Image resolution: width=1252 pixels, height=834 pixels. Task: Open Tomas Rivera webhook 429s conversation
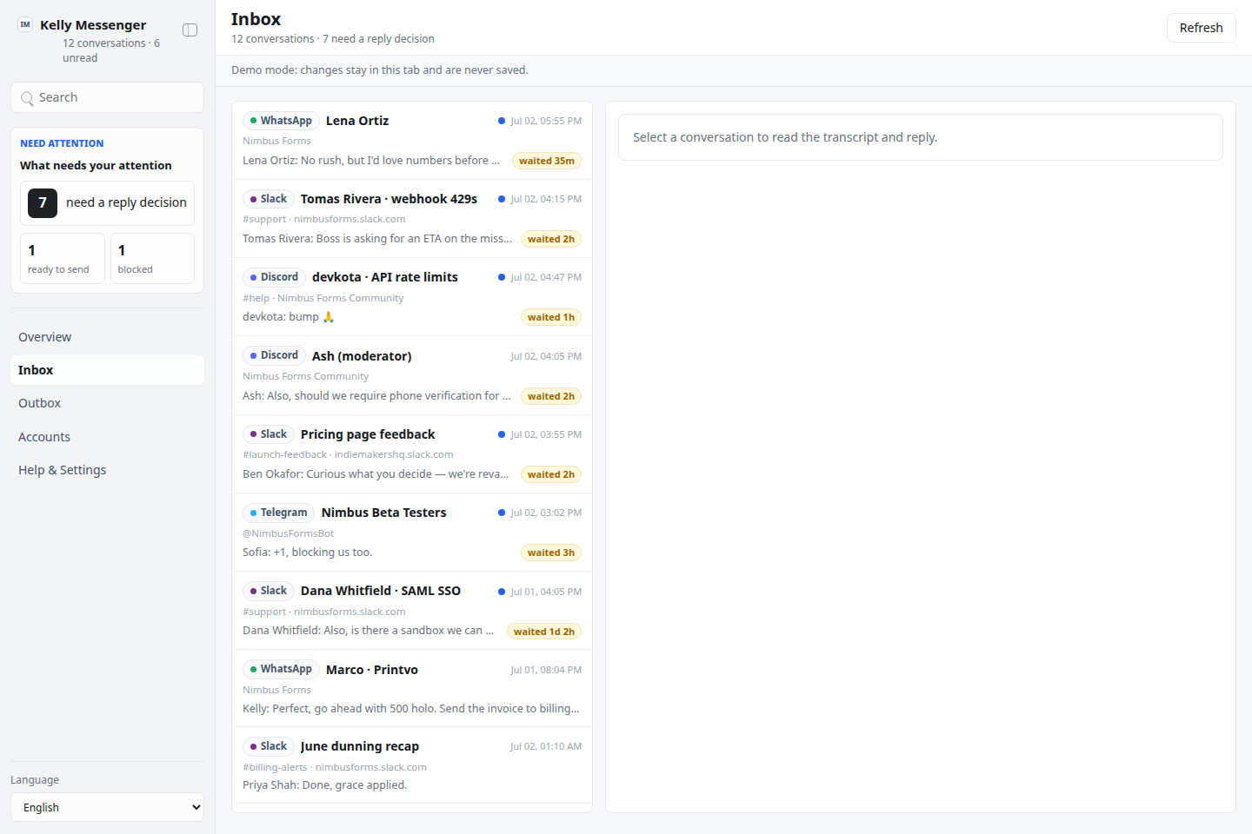[412, 219]
